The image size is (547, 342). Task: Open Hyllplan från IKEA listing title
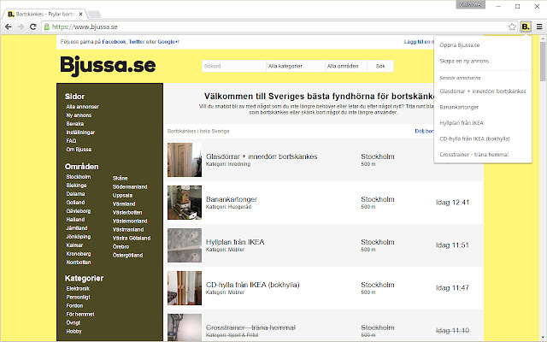coord(235,242)
